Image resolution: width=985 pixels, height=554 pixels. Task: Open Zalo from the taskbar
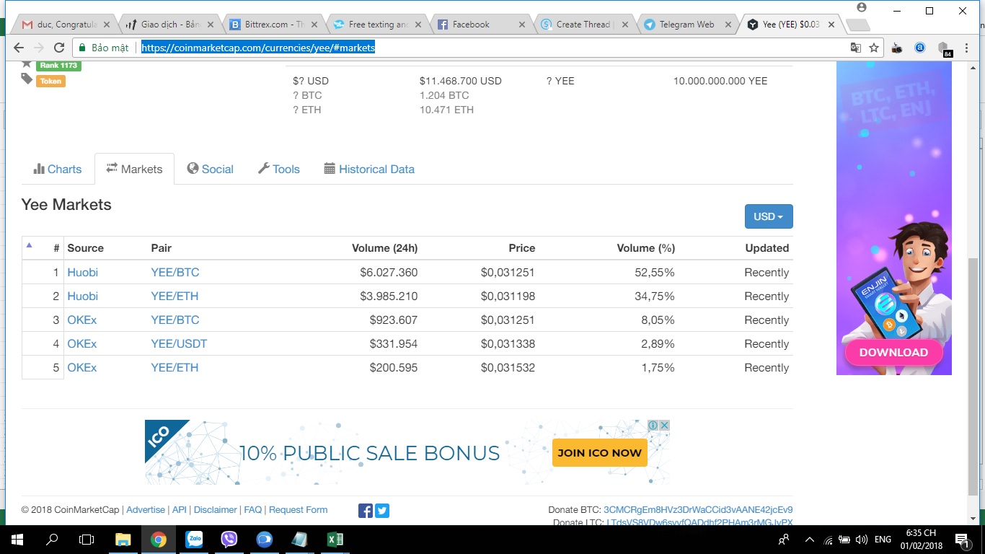pyautogui.click(x=194, y=540)
